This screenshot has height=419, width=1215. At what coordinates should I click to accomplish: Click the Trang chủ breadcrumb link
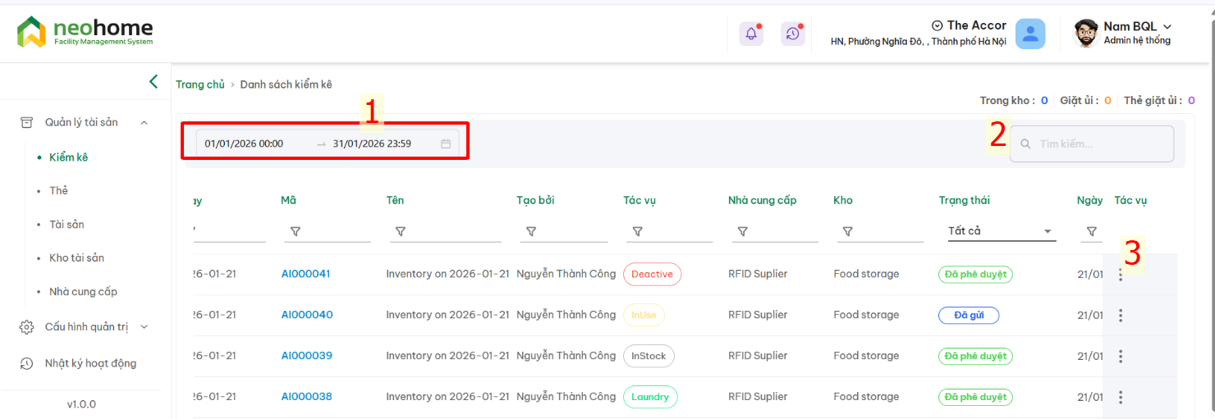[x=200, y=84]
